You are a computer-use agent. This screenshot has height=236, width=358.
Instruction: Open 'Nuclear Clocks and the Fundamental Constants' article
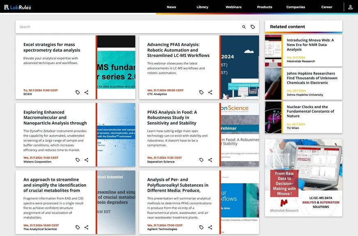(310, 111)
